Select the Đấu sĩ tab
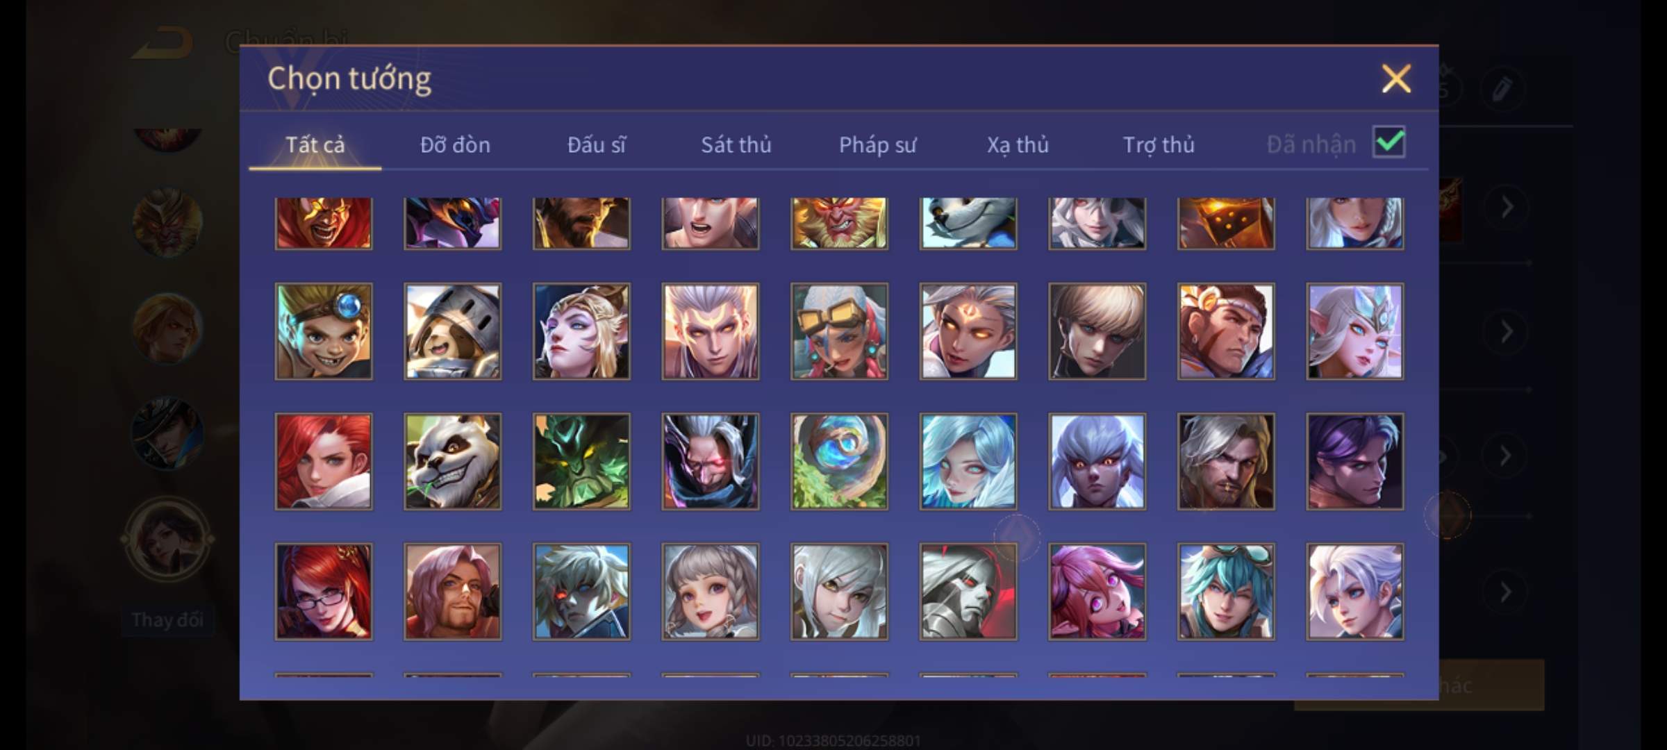1667x750 pixels. tap(596, 144)
